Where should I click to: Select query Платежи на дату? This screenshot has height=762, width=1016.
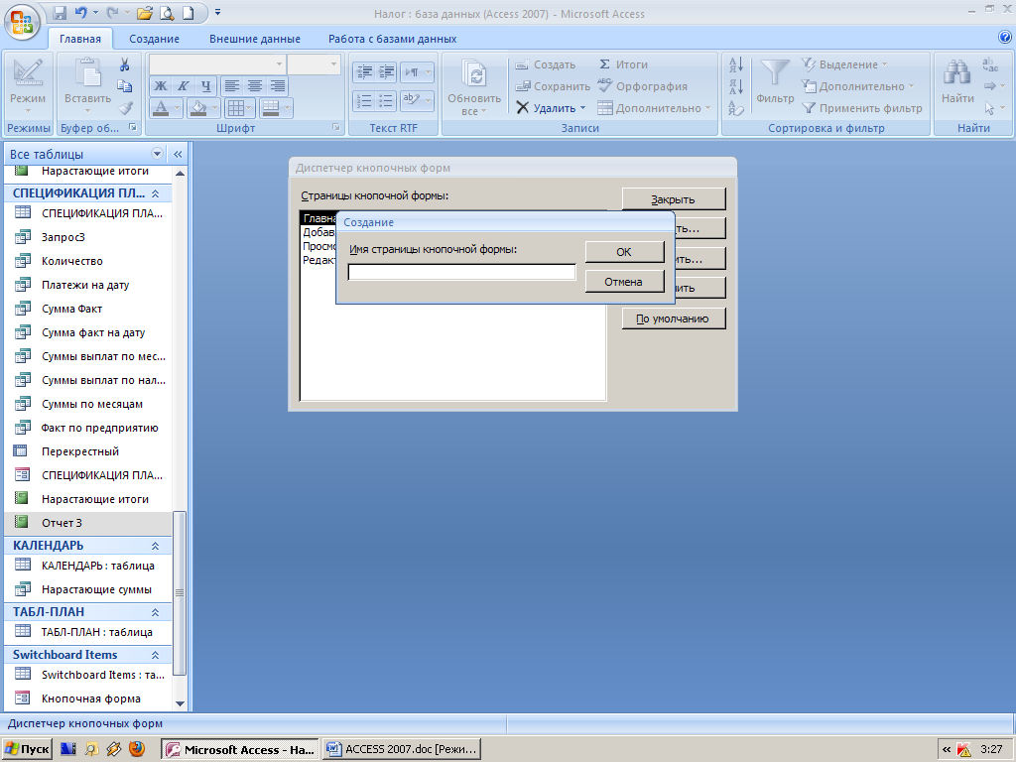pos(88,285)
